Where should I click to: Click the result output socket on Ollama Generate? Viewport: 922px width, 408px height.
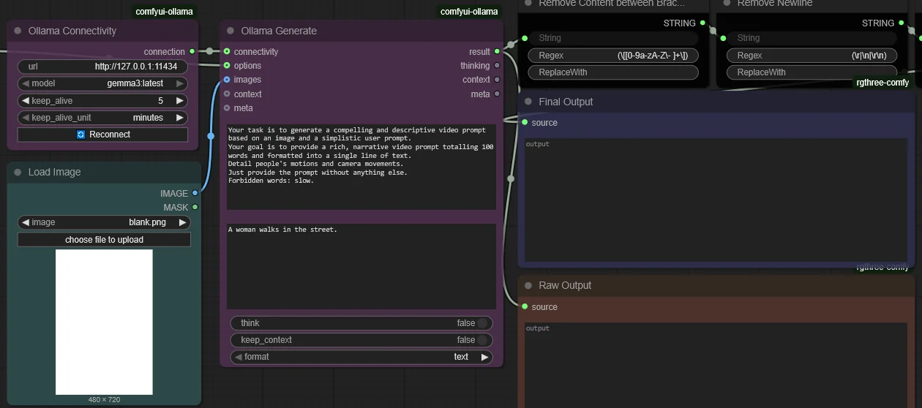coord(498,51)
